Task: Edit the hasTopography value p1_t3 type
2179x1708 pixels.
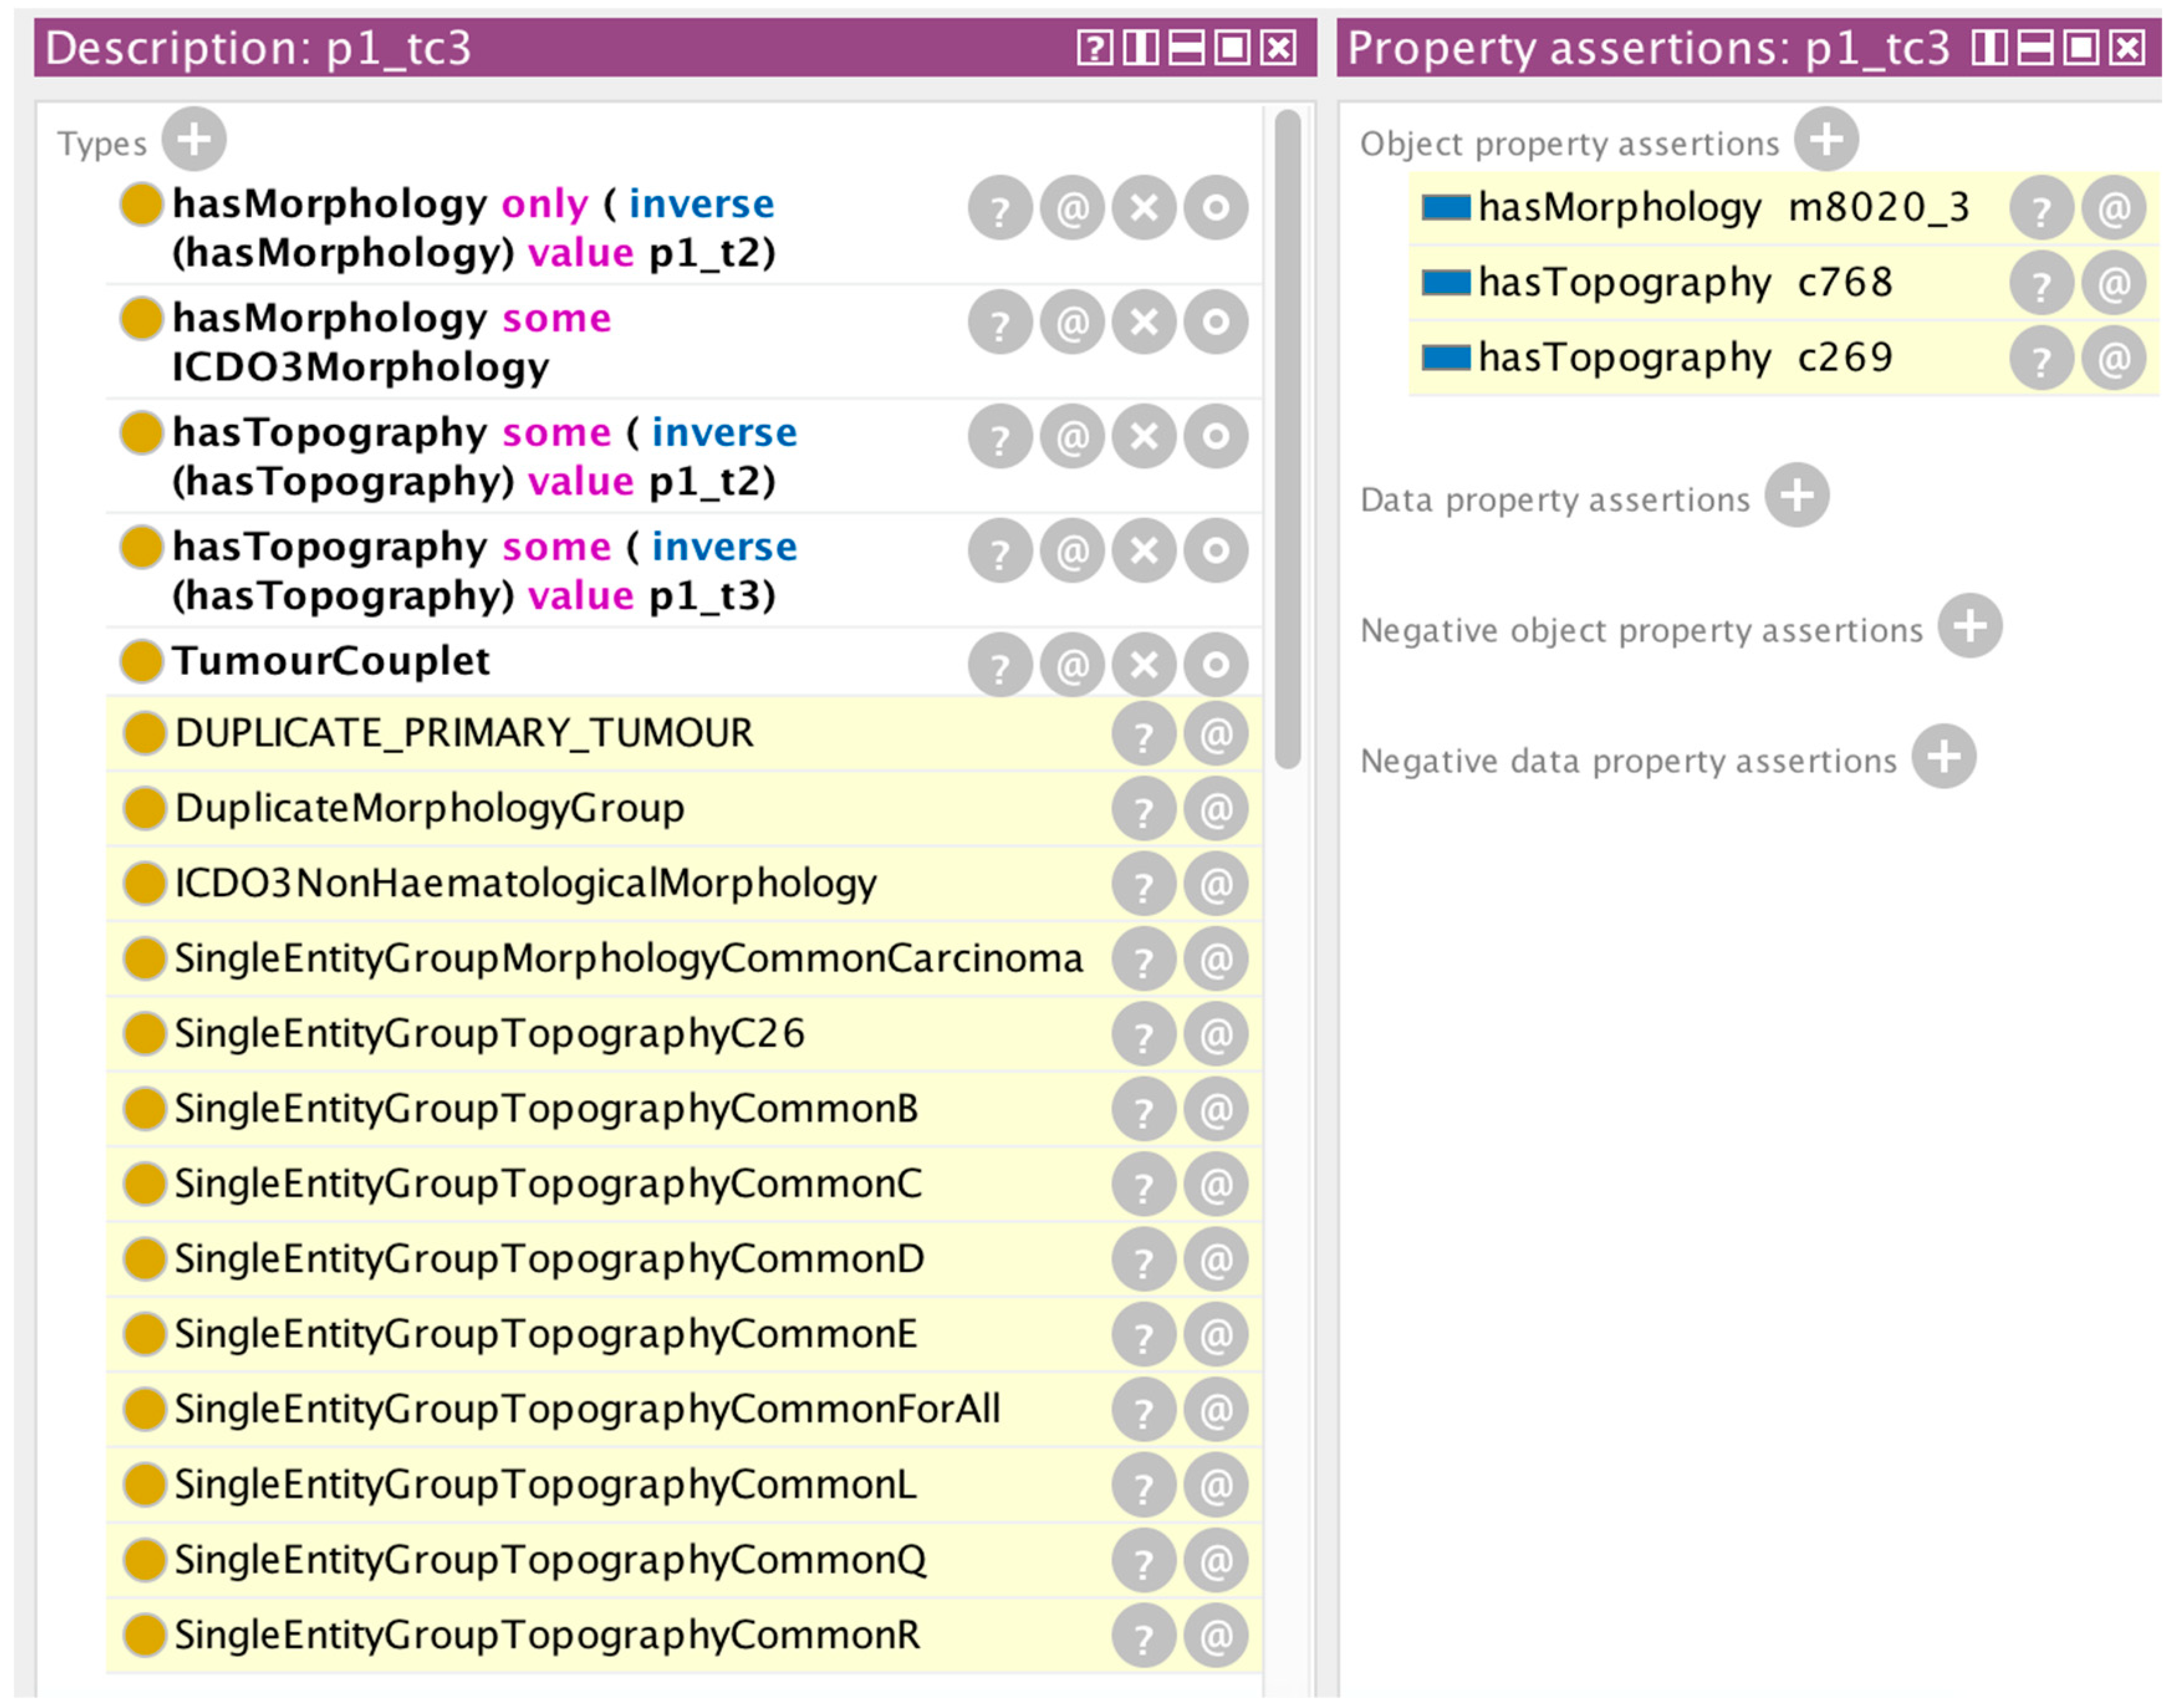Action: tap(1216, 550)
